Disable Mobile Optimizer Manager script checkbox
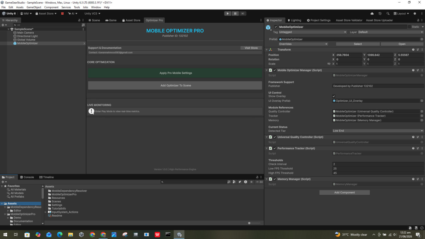Viewport: 425px width, 239px height. point(274,70)
